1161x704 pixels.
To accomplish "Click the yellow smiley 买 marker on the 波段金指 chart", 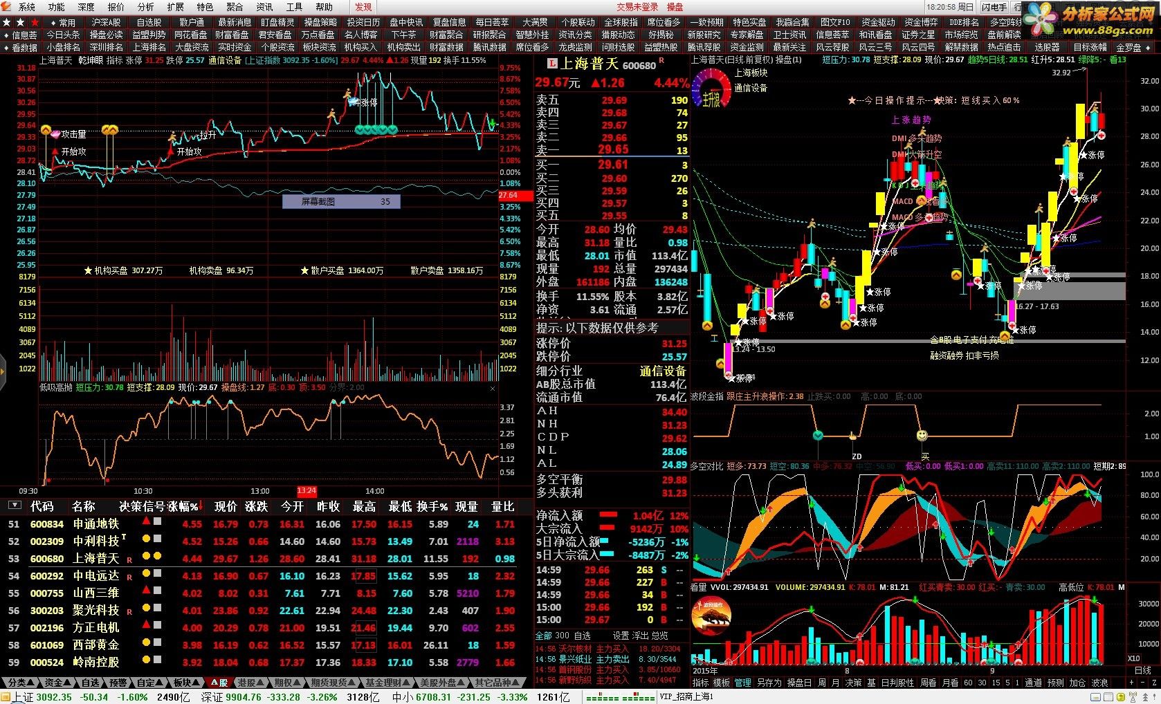I will [x=922, y=436].
